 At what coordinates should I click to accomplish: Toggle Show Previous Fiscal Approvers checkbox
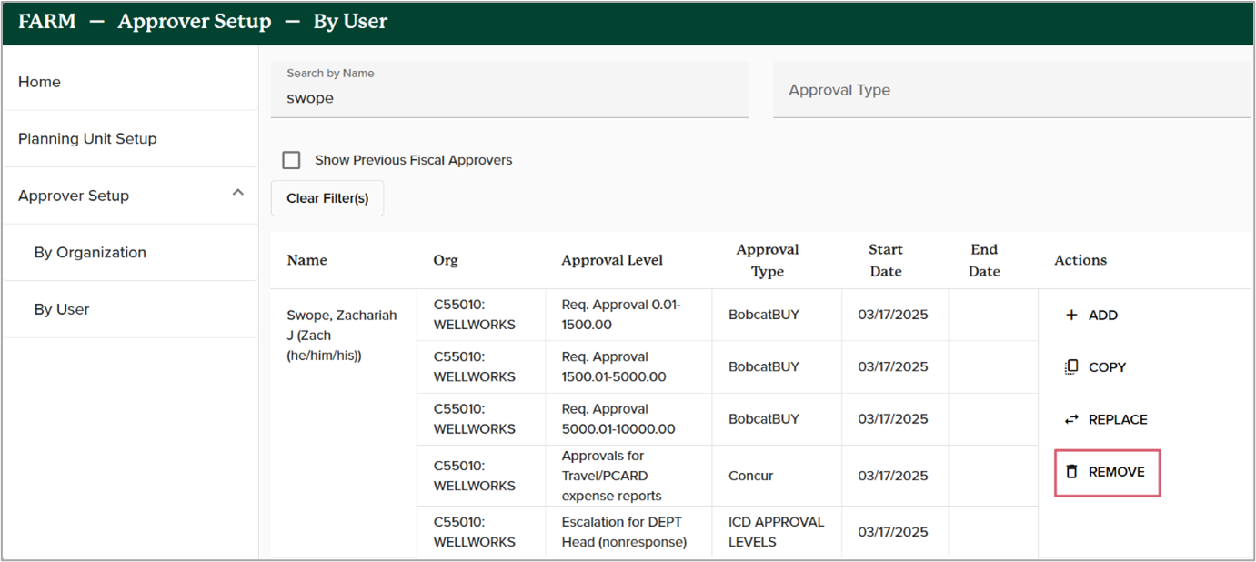(x=291, y=160)
